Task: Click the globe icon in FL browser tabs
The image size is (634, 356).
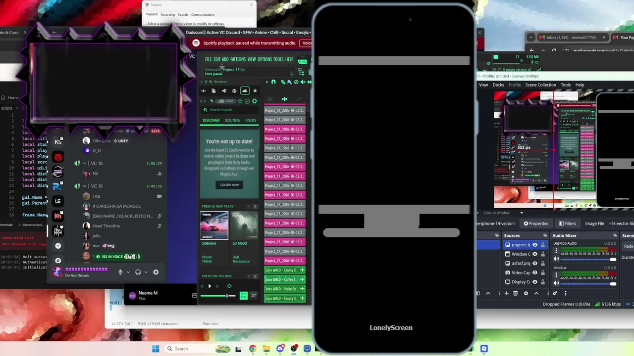Action: tap(234, 91)
